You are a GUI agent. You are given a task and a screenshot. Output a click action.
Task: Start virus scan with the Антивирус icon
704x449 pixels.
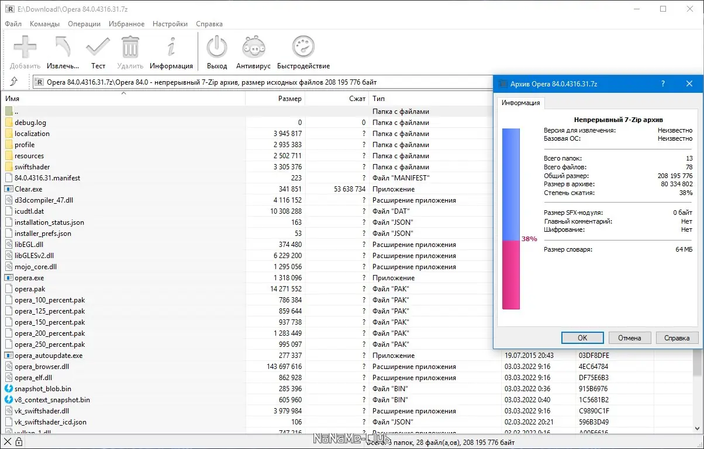(253, 46)
